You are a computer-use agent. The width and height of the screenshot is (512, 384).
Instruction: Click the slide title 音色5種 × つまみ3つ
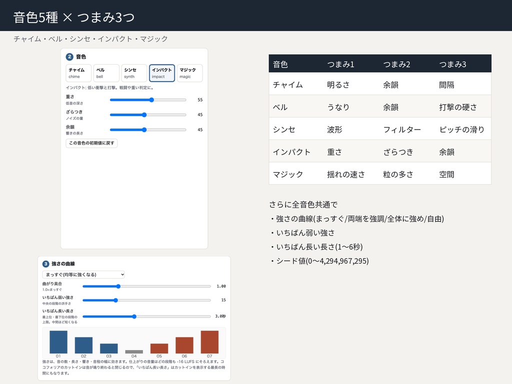pos(74,17)
